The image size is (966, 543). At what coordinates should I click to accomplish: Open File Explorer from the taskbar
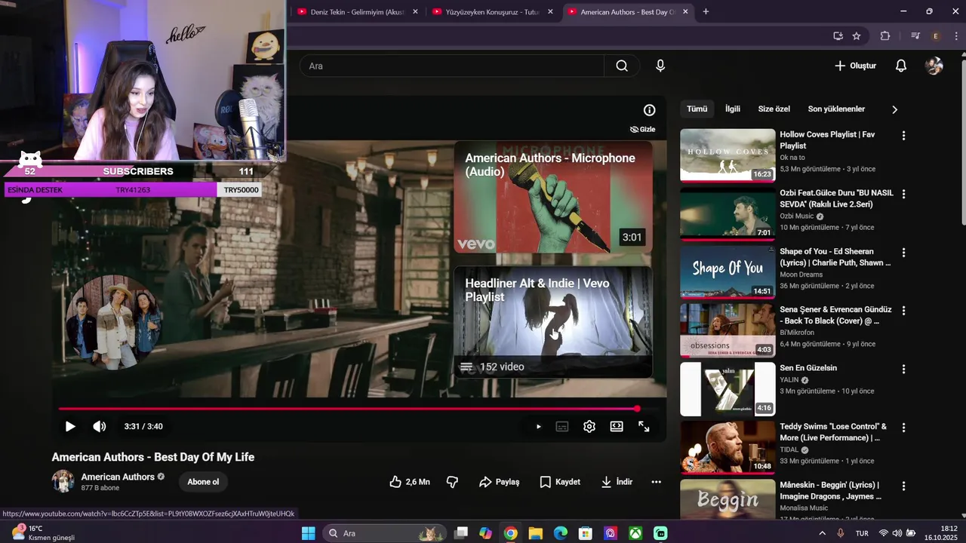tap(535, 533)
